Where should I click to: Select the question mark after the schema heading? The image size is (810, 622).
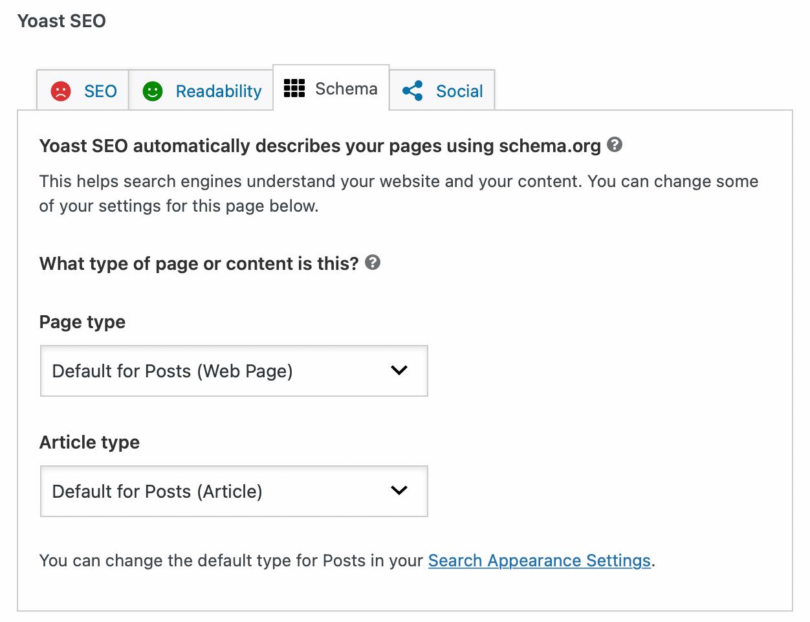pyautogui.click(x=615, y=145)
